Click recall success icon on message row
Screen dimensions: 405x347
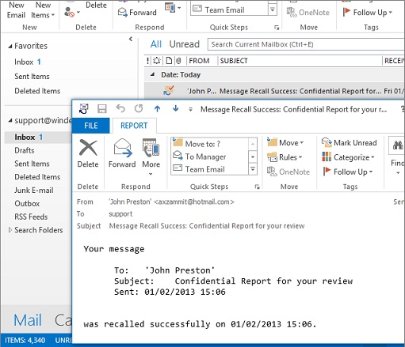point(169,90)
